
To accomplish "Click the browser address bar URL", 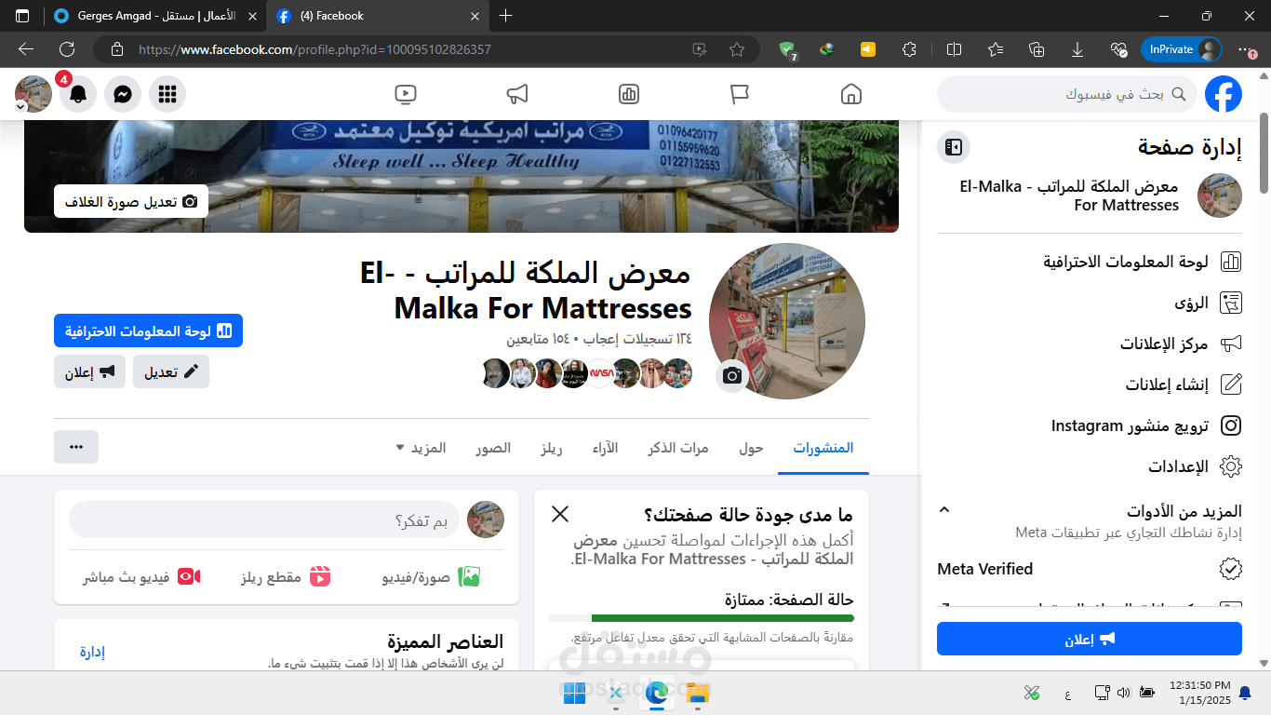I will (314, 49).
